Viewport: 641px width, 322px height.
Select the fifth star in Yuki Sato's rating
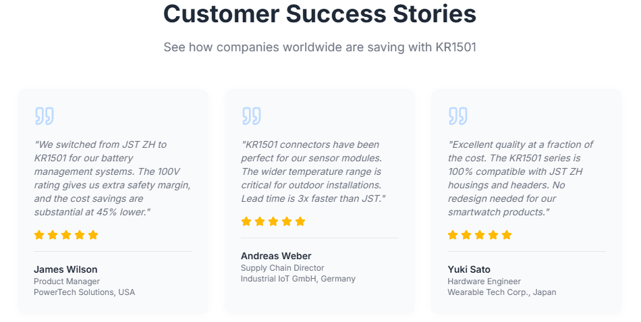[x=507, y=235]
